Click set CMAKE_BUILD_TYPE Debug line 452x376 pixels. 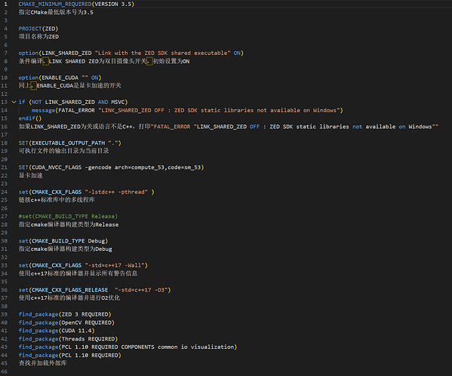pyautogui.click(x=63, y=240)
